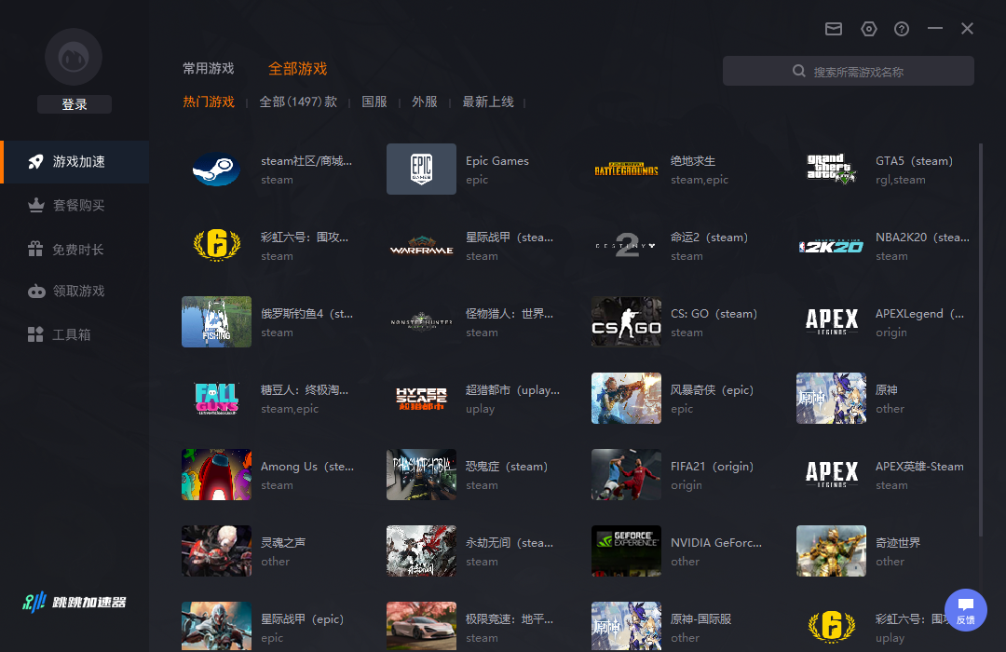Click the GTA5 game icon
The image size is (1006, 652).
[831, 170]
